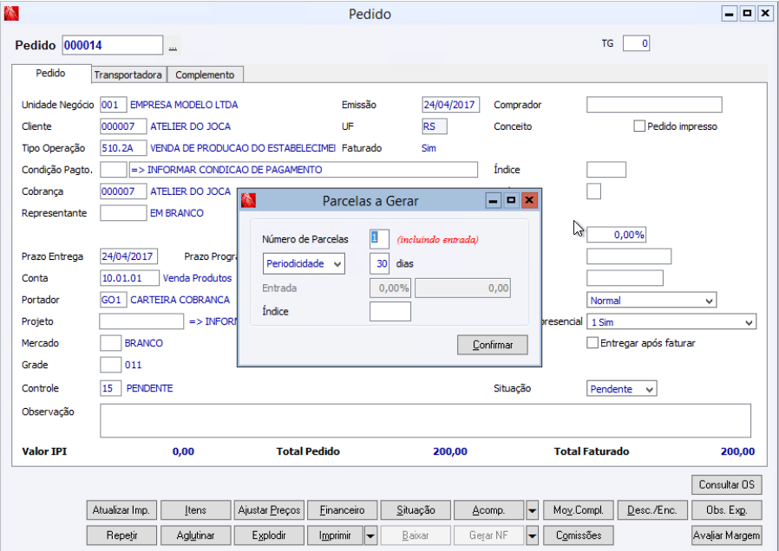Click the Mercado code field
The image size is (779, 551).
tap(110, 343)
